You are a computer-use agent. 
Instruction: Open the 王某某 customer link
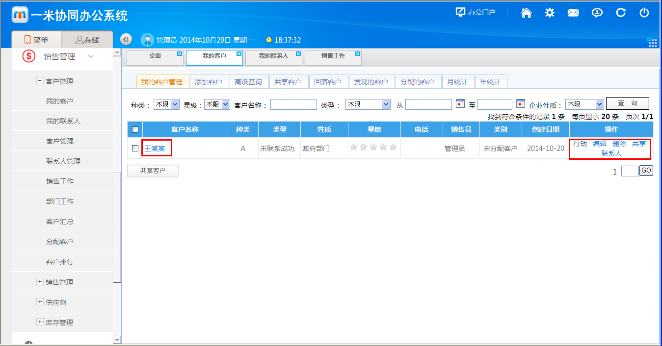click(x=155, y=148)
